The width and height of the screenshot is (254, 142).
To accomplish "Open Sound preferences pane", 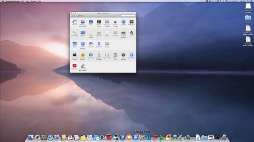I will point(131,34).
